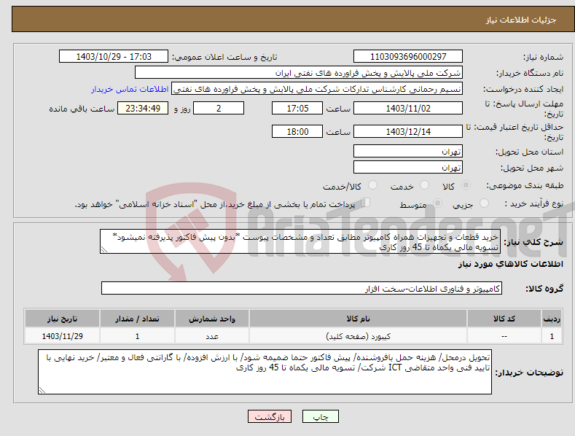Click the شرح کلی نیاز description textarea
This screenshot has height=436, width=575.
300,241
